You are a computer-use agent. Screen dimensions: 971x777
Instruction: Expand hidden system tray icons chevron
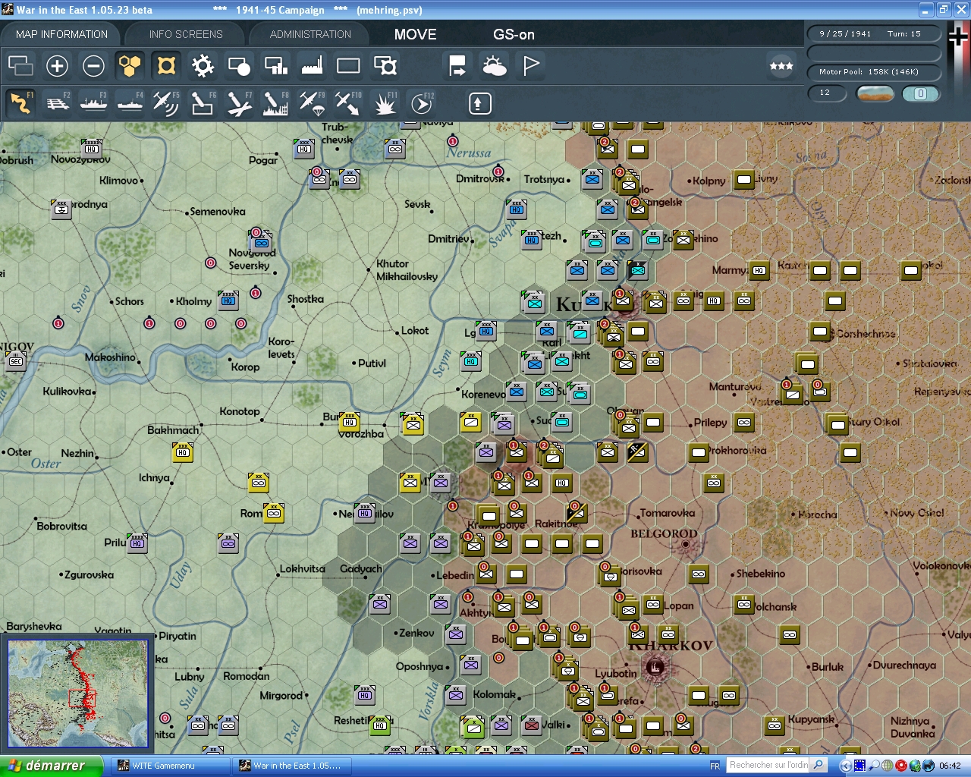(x=846, y=766)
